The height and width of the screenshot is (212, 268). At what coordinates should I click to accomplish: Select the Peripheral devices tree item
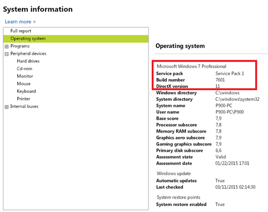click(x=28, y=54)
